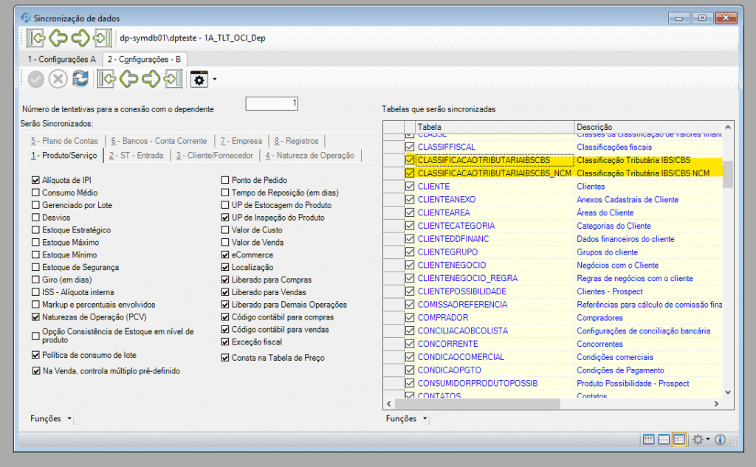Click the refresh icon in the configuration toolbar
The height and width of the screenshot is (467, 756).
point(80,79)
